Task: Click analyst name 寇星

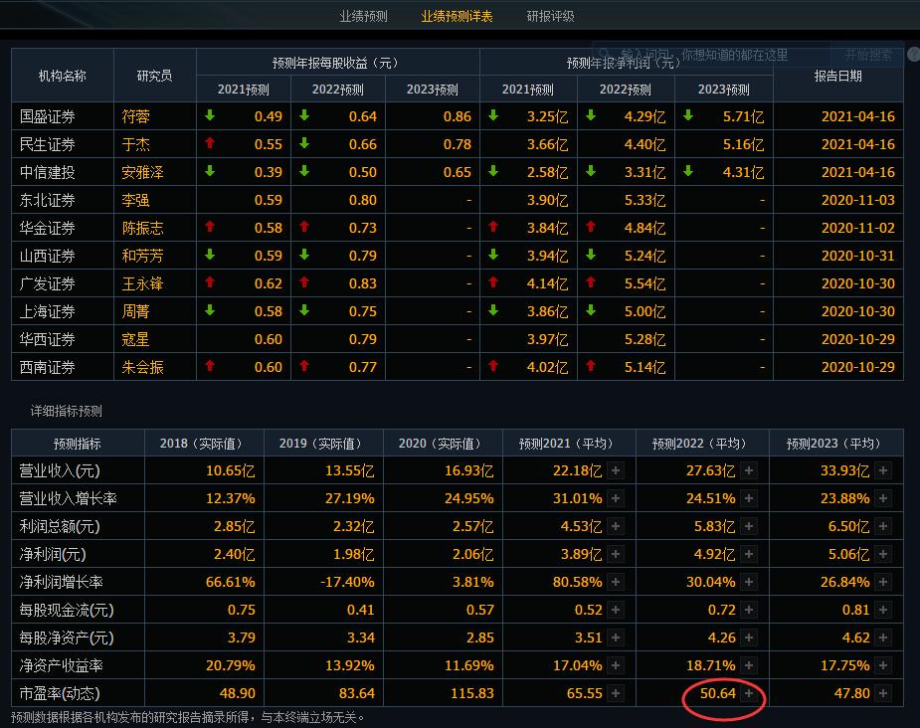Action: click(x=135, y=340)
